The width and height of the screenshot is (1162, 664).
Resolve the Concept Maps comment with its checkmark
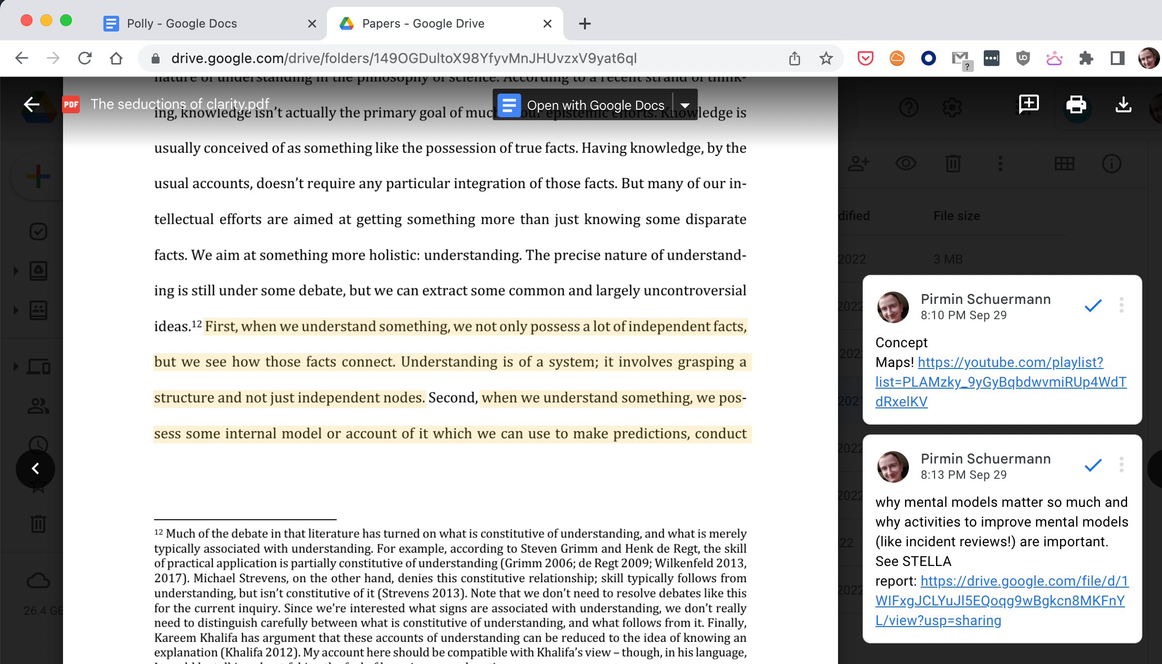[1093, 306]
